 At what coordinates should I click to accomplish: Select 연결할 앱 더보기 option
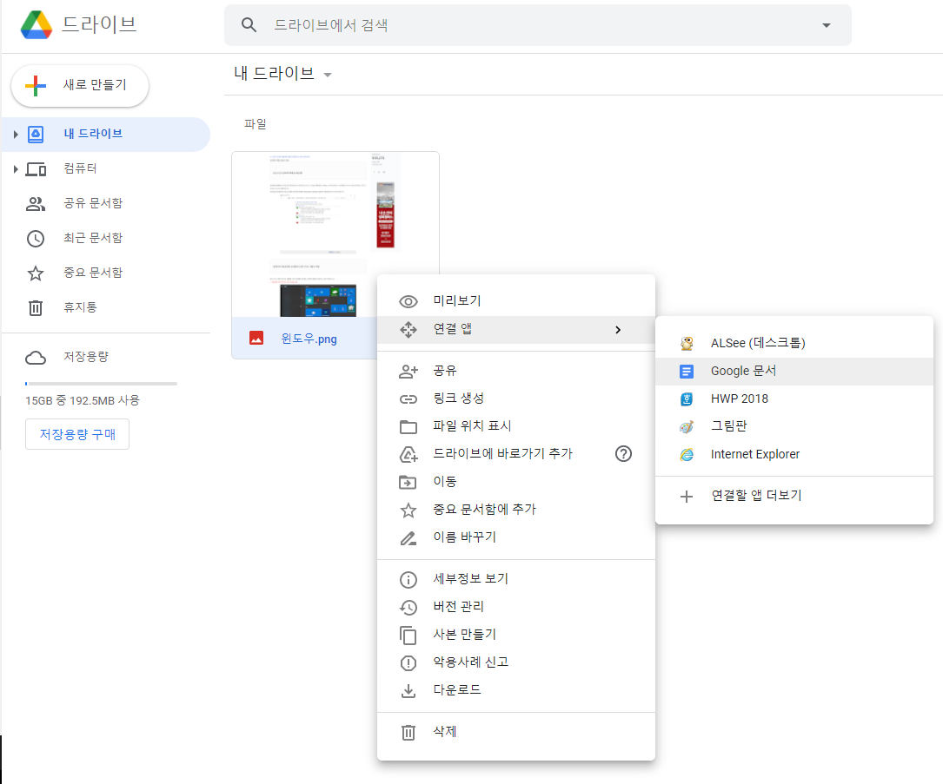794,496
